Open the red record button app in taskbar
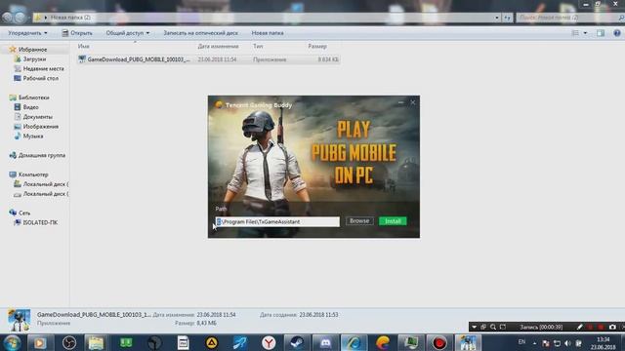This screenshot has height=351, width=625. 439,342
